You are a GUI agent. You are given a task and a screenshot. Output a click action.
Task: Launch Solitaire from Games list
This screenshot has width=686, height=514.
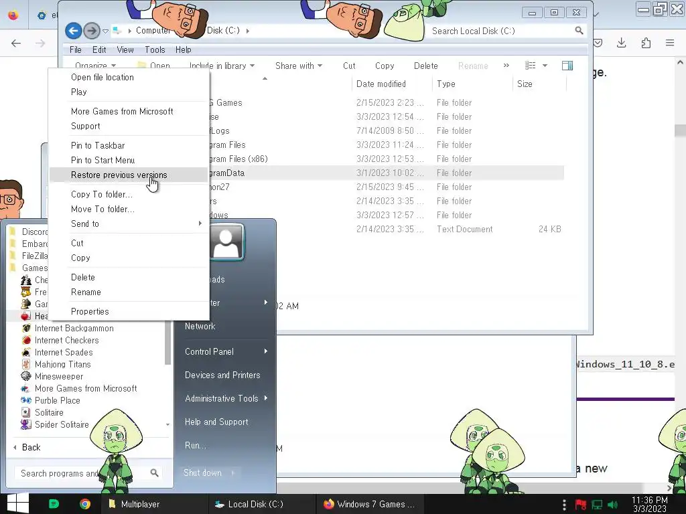tap(49, 412)
